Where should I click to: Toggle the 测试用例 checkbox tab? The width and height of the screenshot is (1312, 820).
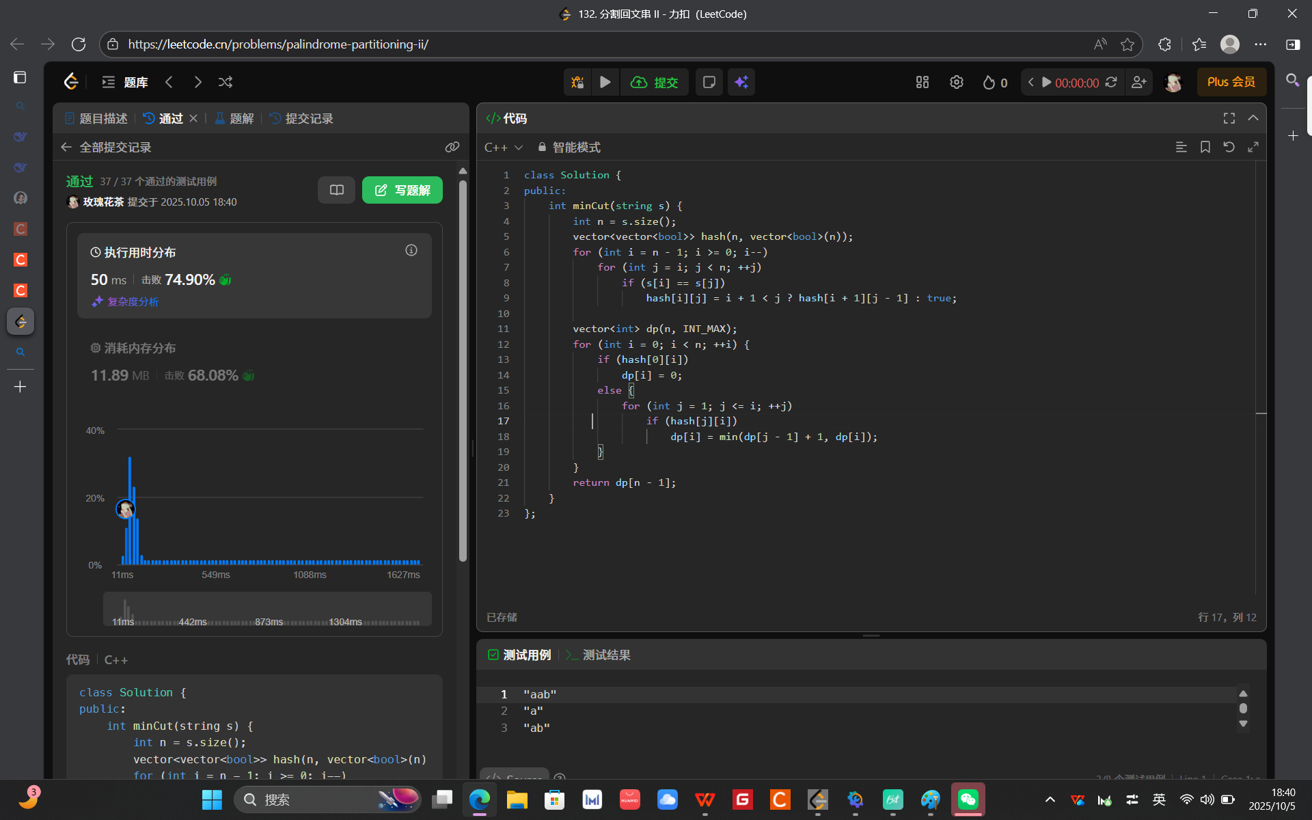point(519,655)
